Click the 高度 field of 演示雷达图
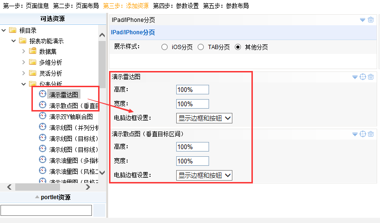The height and width of the screenshot is (223, 380). [192, 90]
